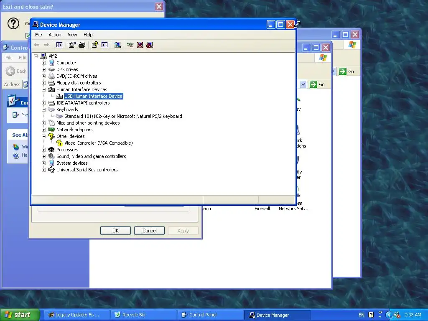Switch to Recycle Bin taskbar button

(144, 315)
